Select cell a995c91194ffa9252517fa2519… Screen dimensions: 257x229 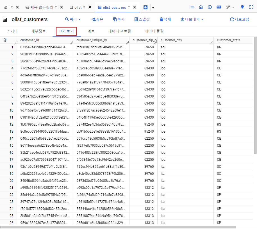(45, 188)
